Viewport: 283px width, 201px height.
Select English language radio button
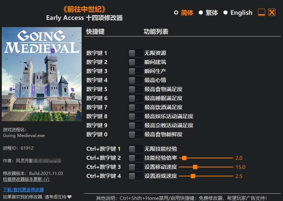[x=225, y=13]
